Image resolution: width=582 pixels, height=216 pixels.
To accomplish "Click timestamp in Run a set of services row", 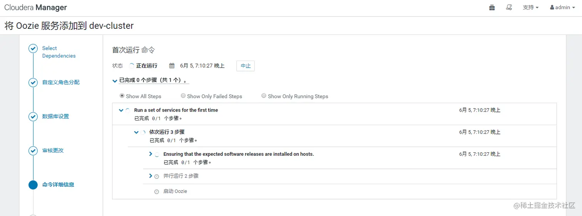I will (480, 110).
